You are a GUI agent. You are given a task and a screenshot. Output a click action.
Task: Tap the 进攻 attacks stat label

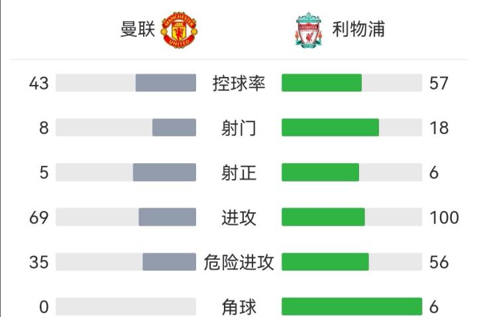(238, 217)
